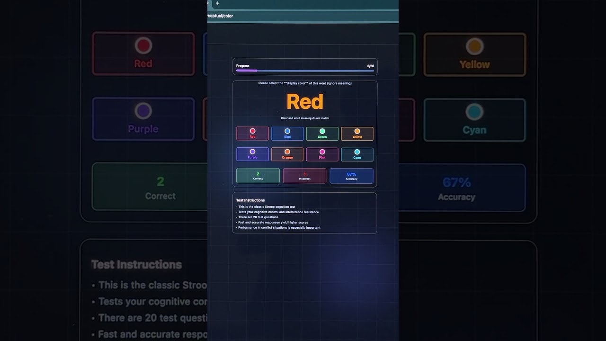Select the Pink color option button

(x=322, y=154)
